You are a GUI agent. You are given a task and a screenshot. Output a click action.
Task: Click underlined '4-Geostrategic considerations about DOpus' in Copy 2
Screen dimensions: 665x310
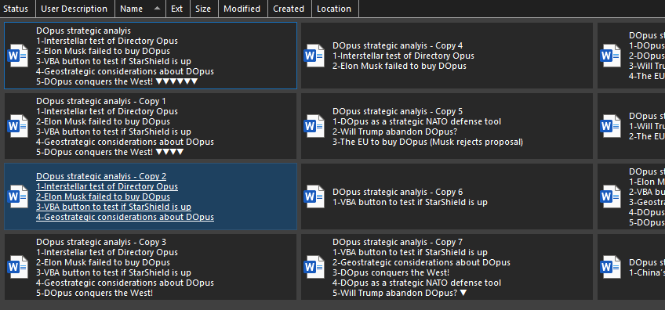125,218
